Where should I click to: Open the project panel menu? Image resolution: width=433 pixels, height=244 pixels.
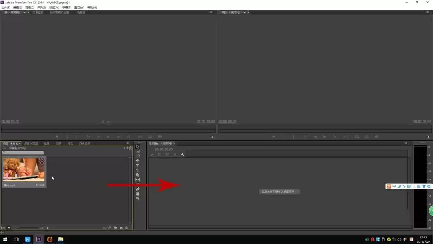coord(127,143)
